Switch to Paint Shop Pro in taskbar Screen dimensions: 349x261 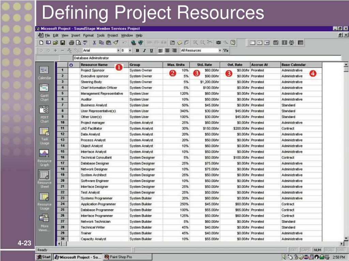tap(127, 257)
